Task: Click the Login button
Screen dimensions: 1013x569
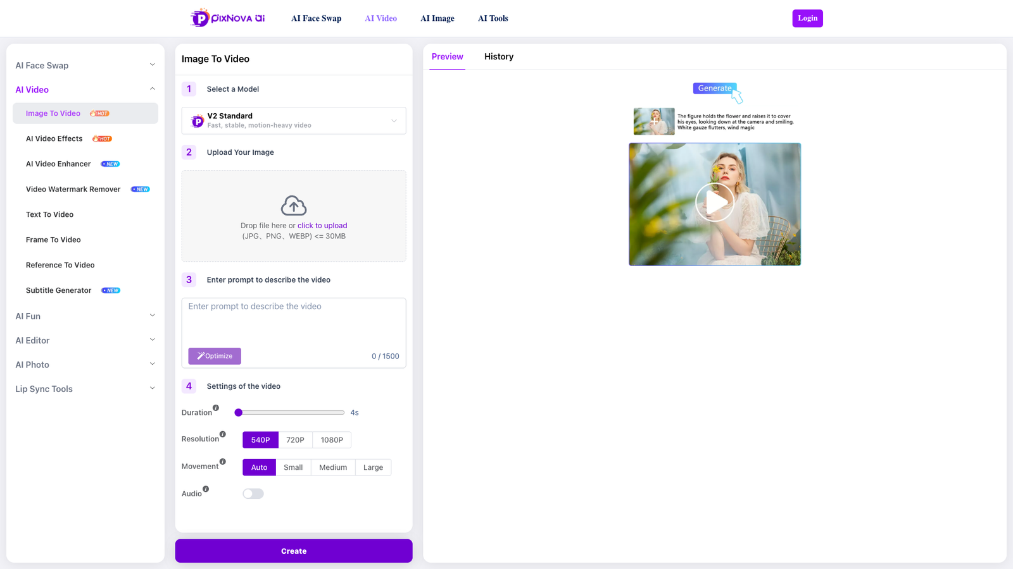Action: pyautogui.click(x=807, y=18)
